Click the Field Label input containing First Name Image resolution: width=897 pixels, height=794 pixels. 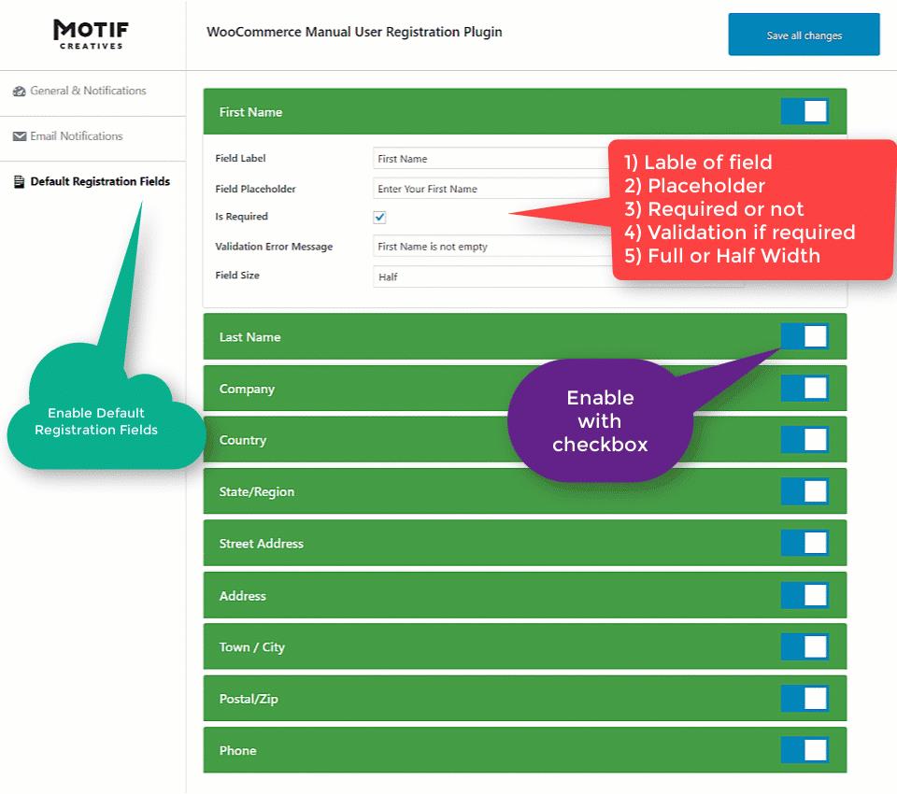click(492, 159)
